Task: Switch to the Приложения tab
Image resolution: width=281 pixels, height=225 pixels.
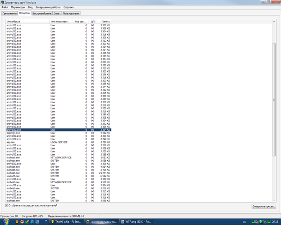Action: pyautogui.click(x=10, y=14)
